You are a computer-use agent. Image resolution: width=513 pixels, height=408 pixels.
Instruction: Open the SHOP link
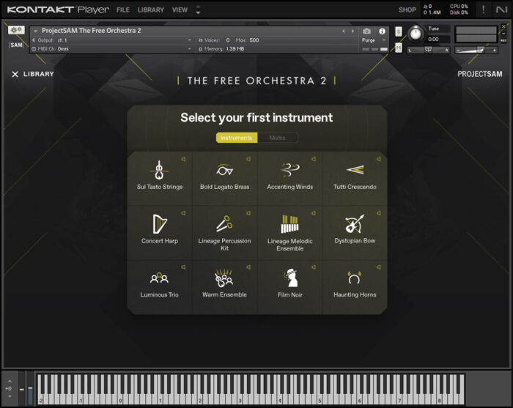click(x=407, y=10)
